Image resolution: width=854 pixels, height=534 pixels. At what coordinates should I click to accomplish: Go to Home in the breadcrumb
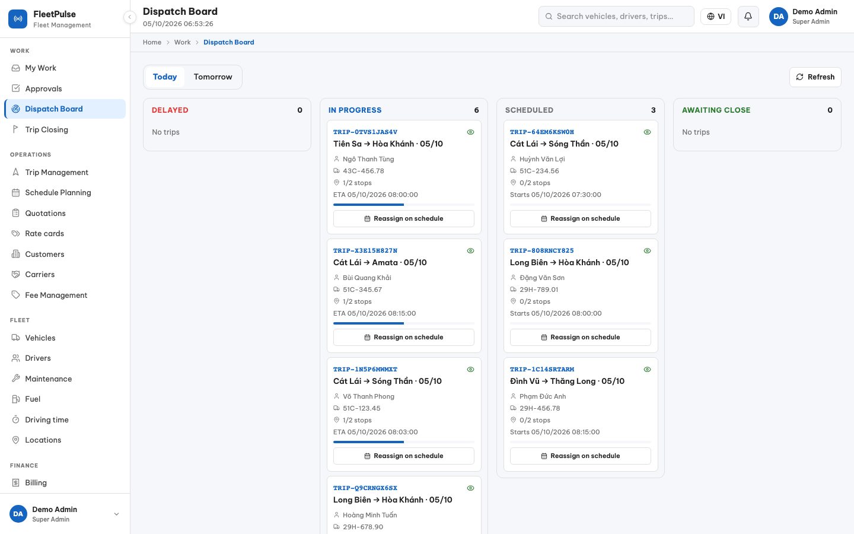point(152,42)
